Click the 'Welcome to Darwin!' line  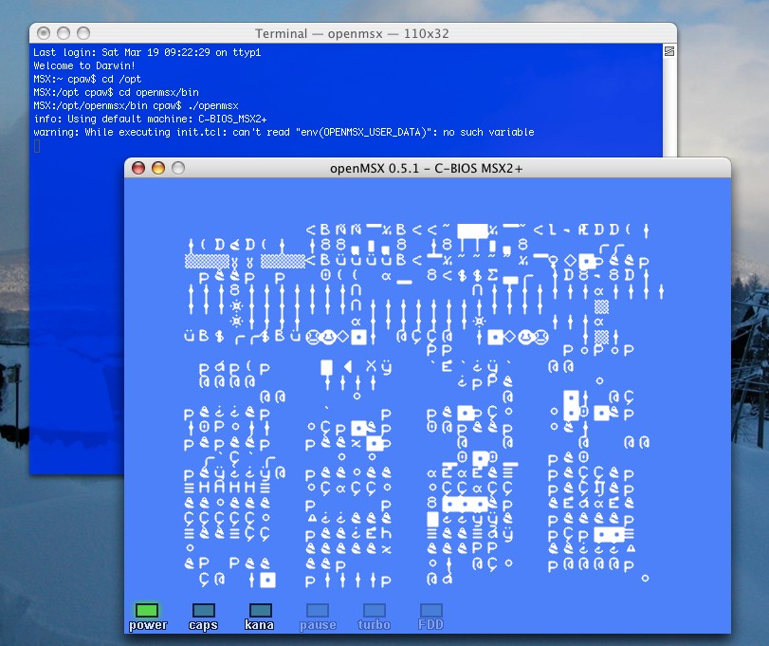tap(84, 65)
